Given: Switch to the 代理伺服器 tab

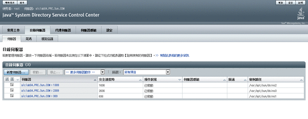Looking at the screenshot, I should click(x=63, y=30).
